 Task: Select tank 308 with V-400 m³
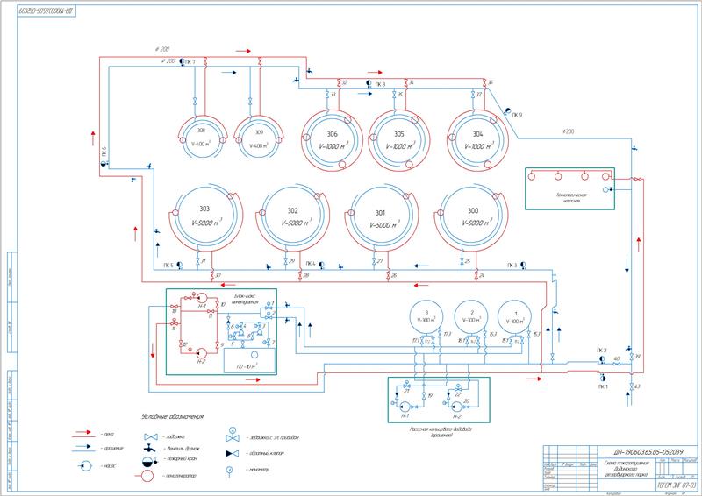point(202,138)
